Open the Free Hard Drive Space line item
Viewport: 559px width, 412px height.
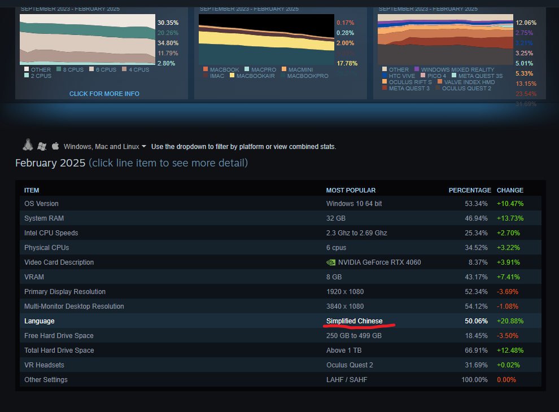(x=280, y=336)
